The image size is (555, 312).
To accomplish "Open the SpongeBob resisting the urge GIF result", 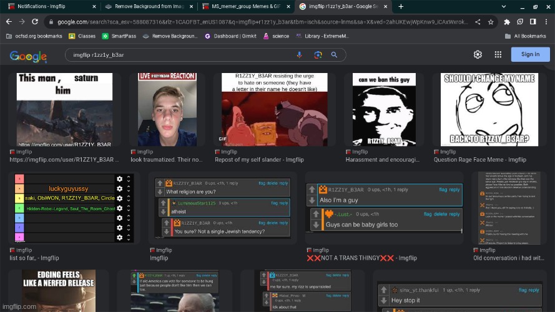I will (274, 110).
